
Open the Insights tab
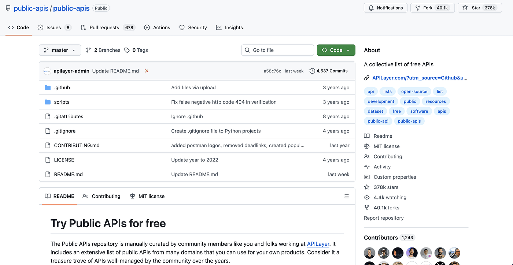pos(229,27)
